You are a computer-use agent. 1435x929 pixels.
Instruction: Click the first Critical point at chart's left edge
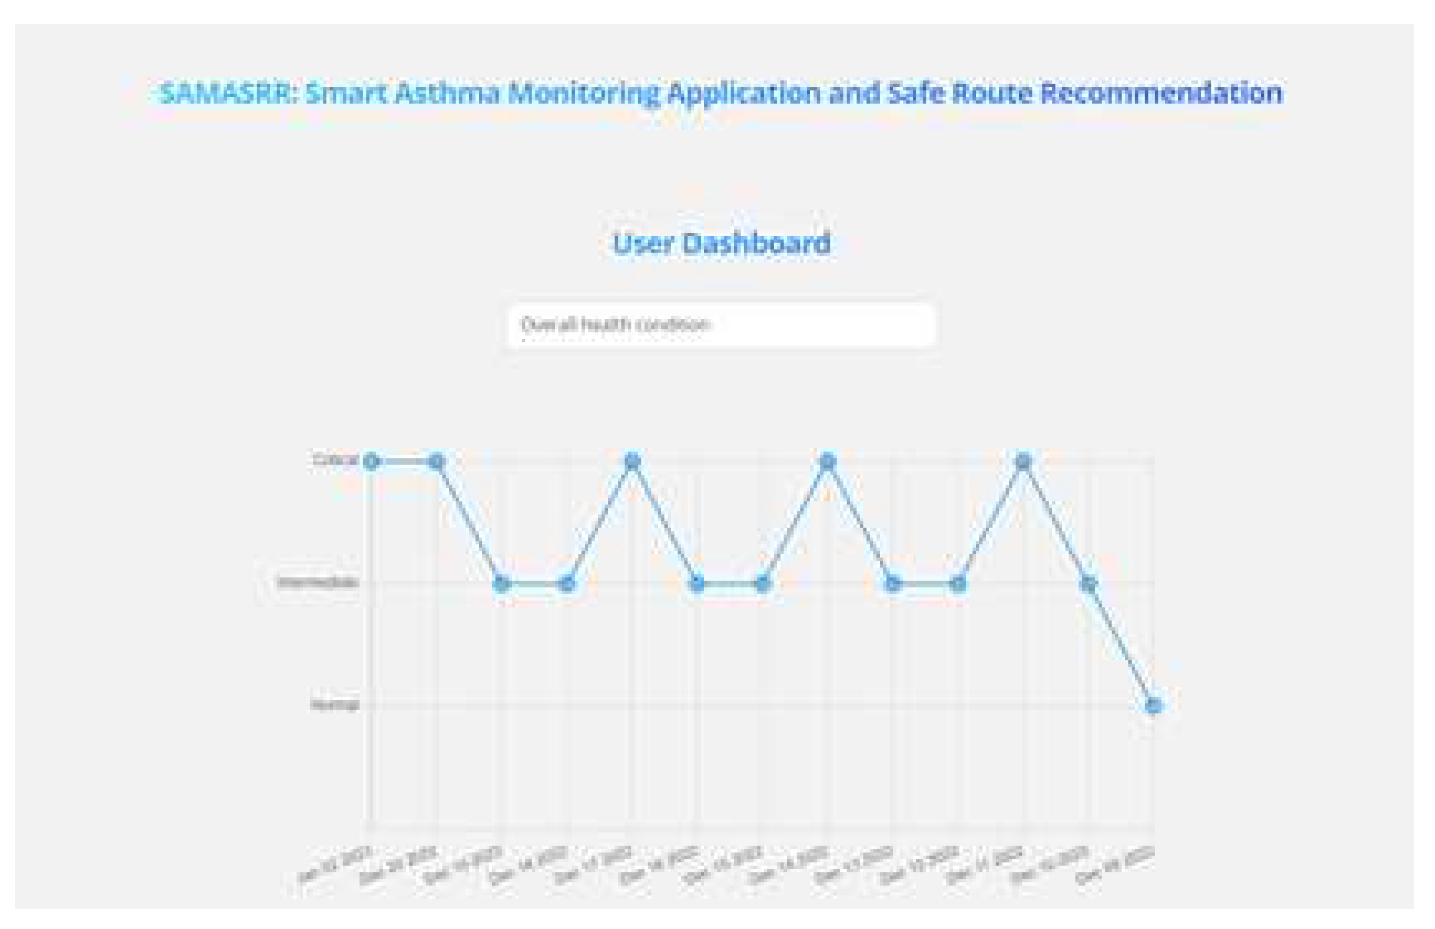[x=371, y=462]
